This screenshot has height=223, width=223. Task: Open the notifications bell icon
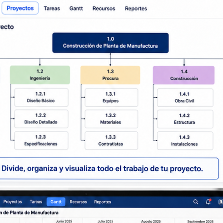pyautogui.click(x=208, y=202)
